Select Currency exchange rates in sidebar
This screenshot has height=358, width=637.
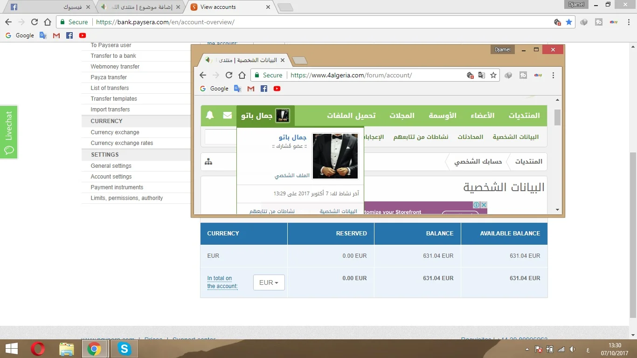[x=122, y=143]
